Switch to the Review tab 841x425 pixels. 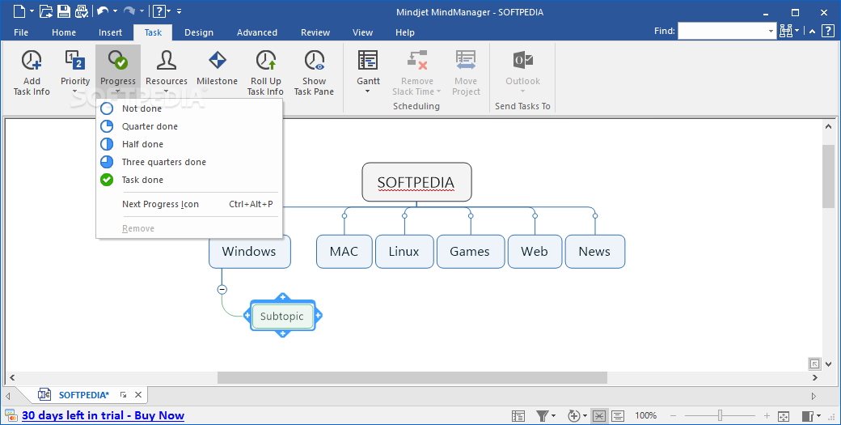[315, 32]
